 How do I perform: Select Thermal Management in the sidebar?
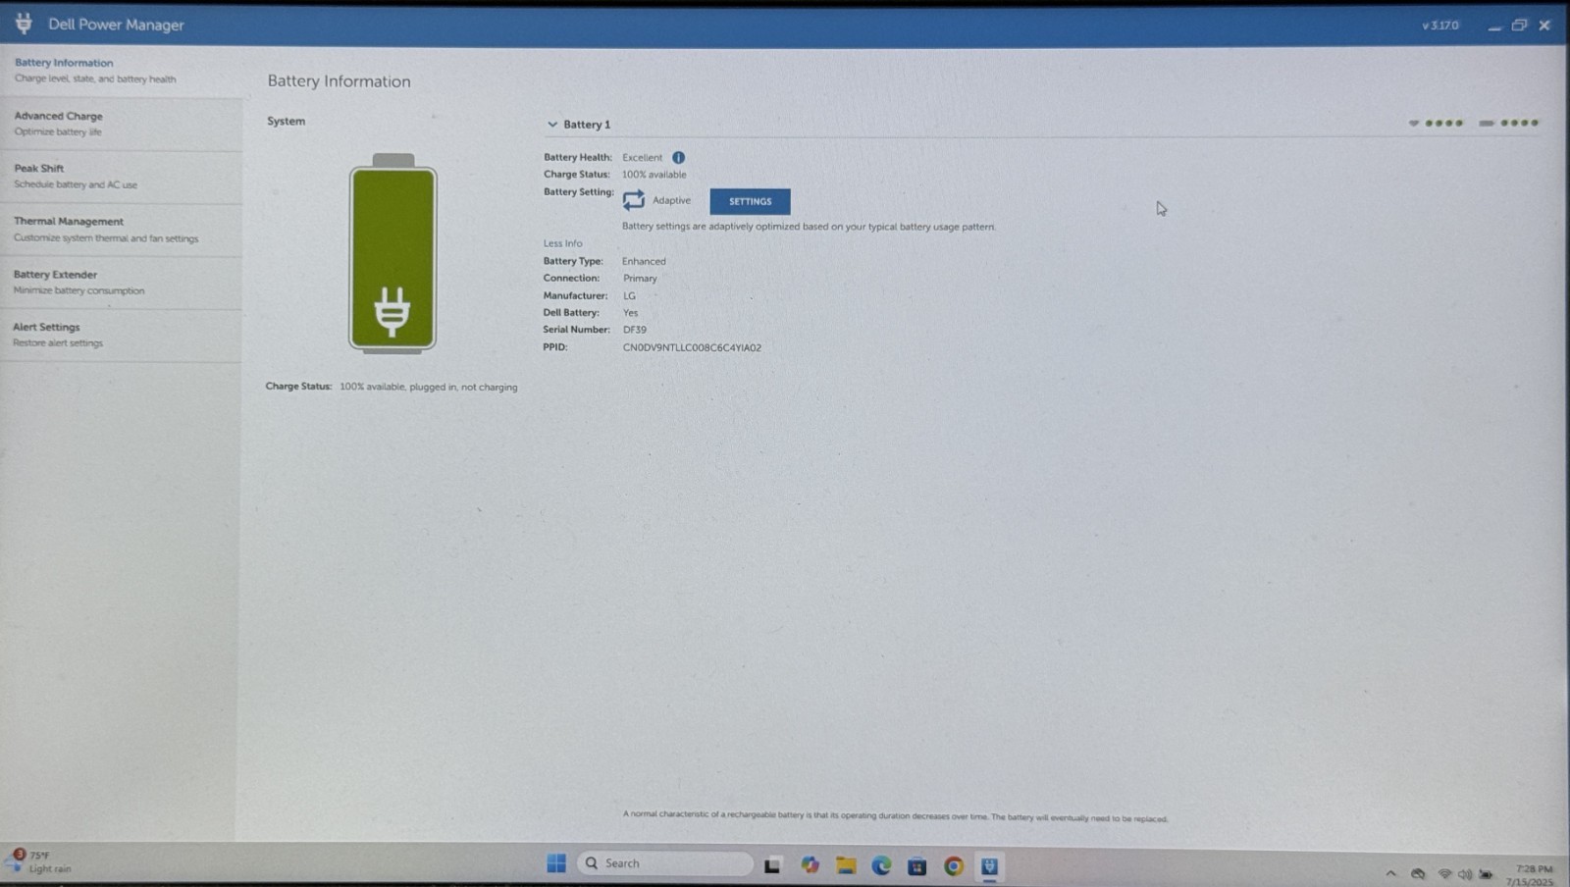(120, 230)
